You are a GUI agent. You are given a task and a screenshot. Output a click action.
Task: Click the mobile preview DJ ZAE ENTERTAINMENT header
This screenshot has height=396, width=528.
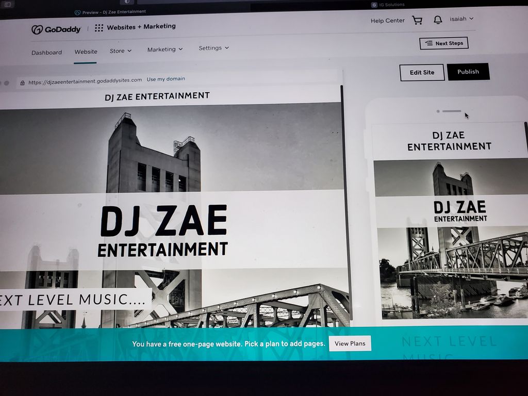(x=449, y=141)
